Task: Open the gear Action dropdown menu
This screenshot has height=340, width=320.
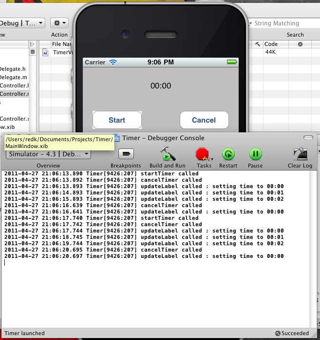Action: [59, 23]
